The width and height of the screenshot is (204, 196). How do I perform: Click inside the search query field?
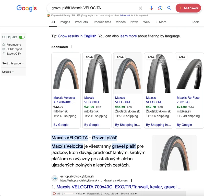(x=92, y=8)
